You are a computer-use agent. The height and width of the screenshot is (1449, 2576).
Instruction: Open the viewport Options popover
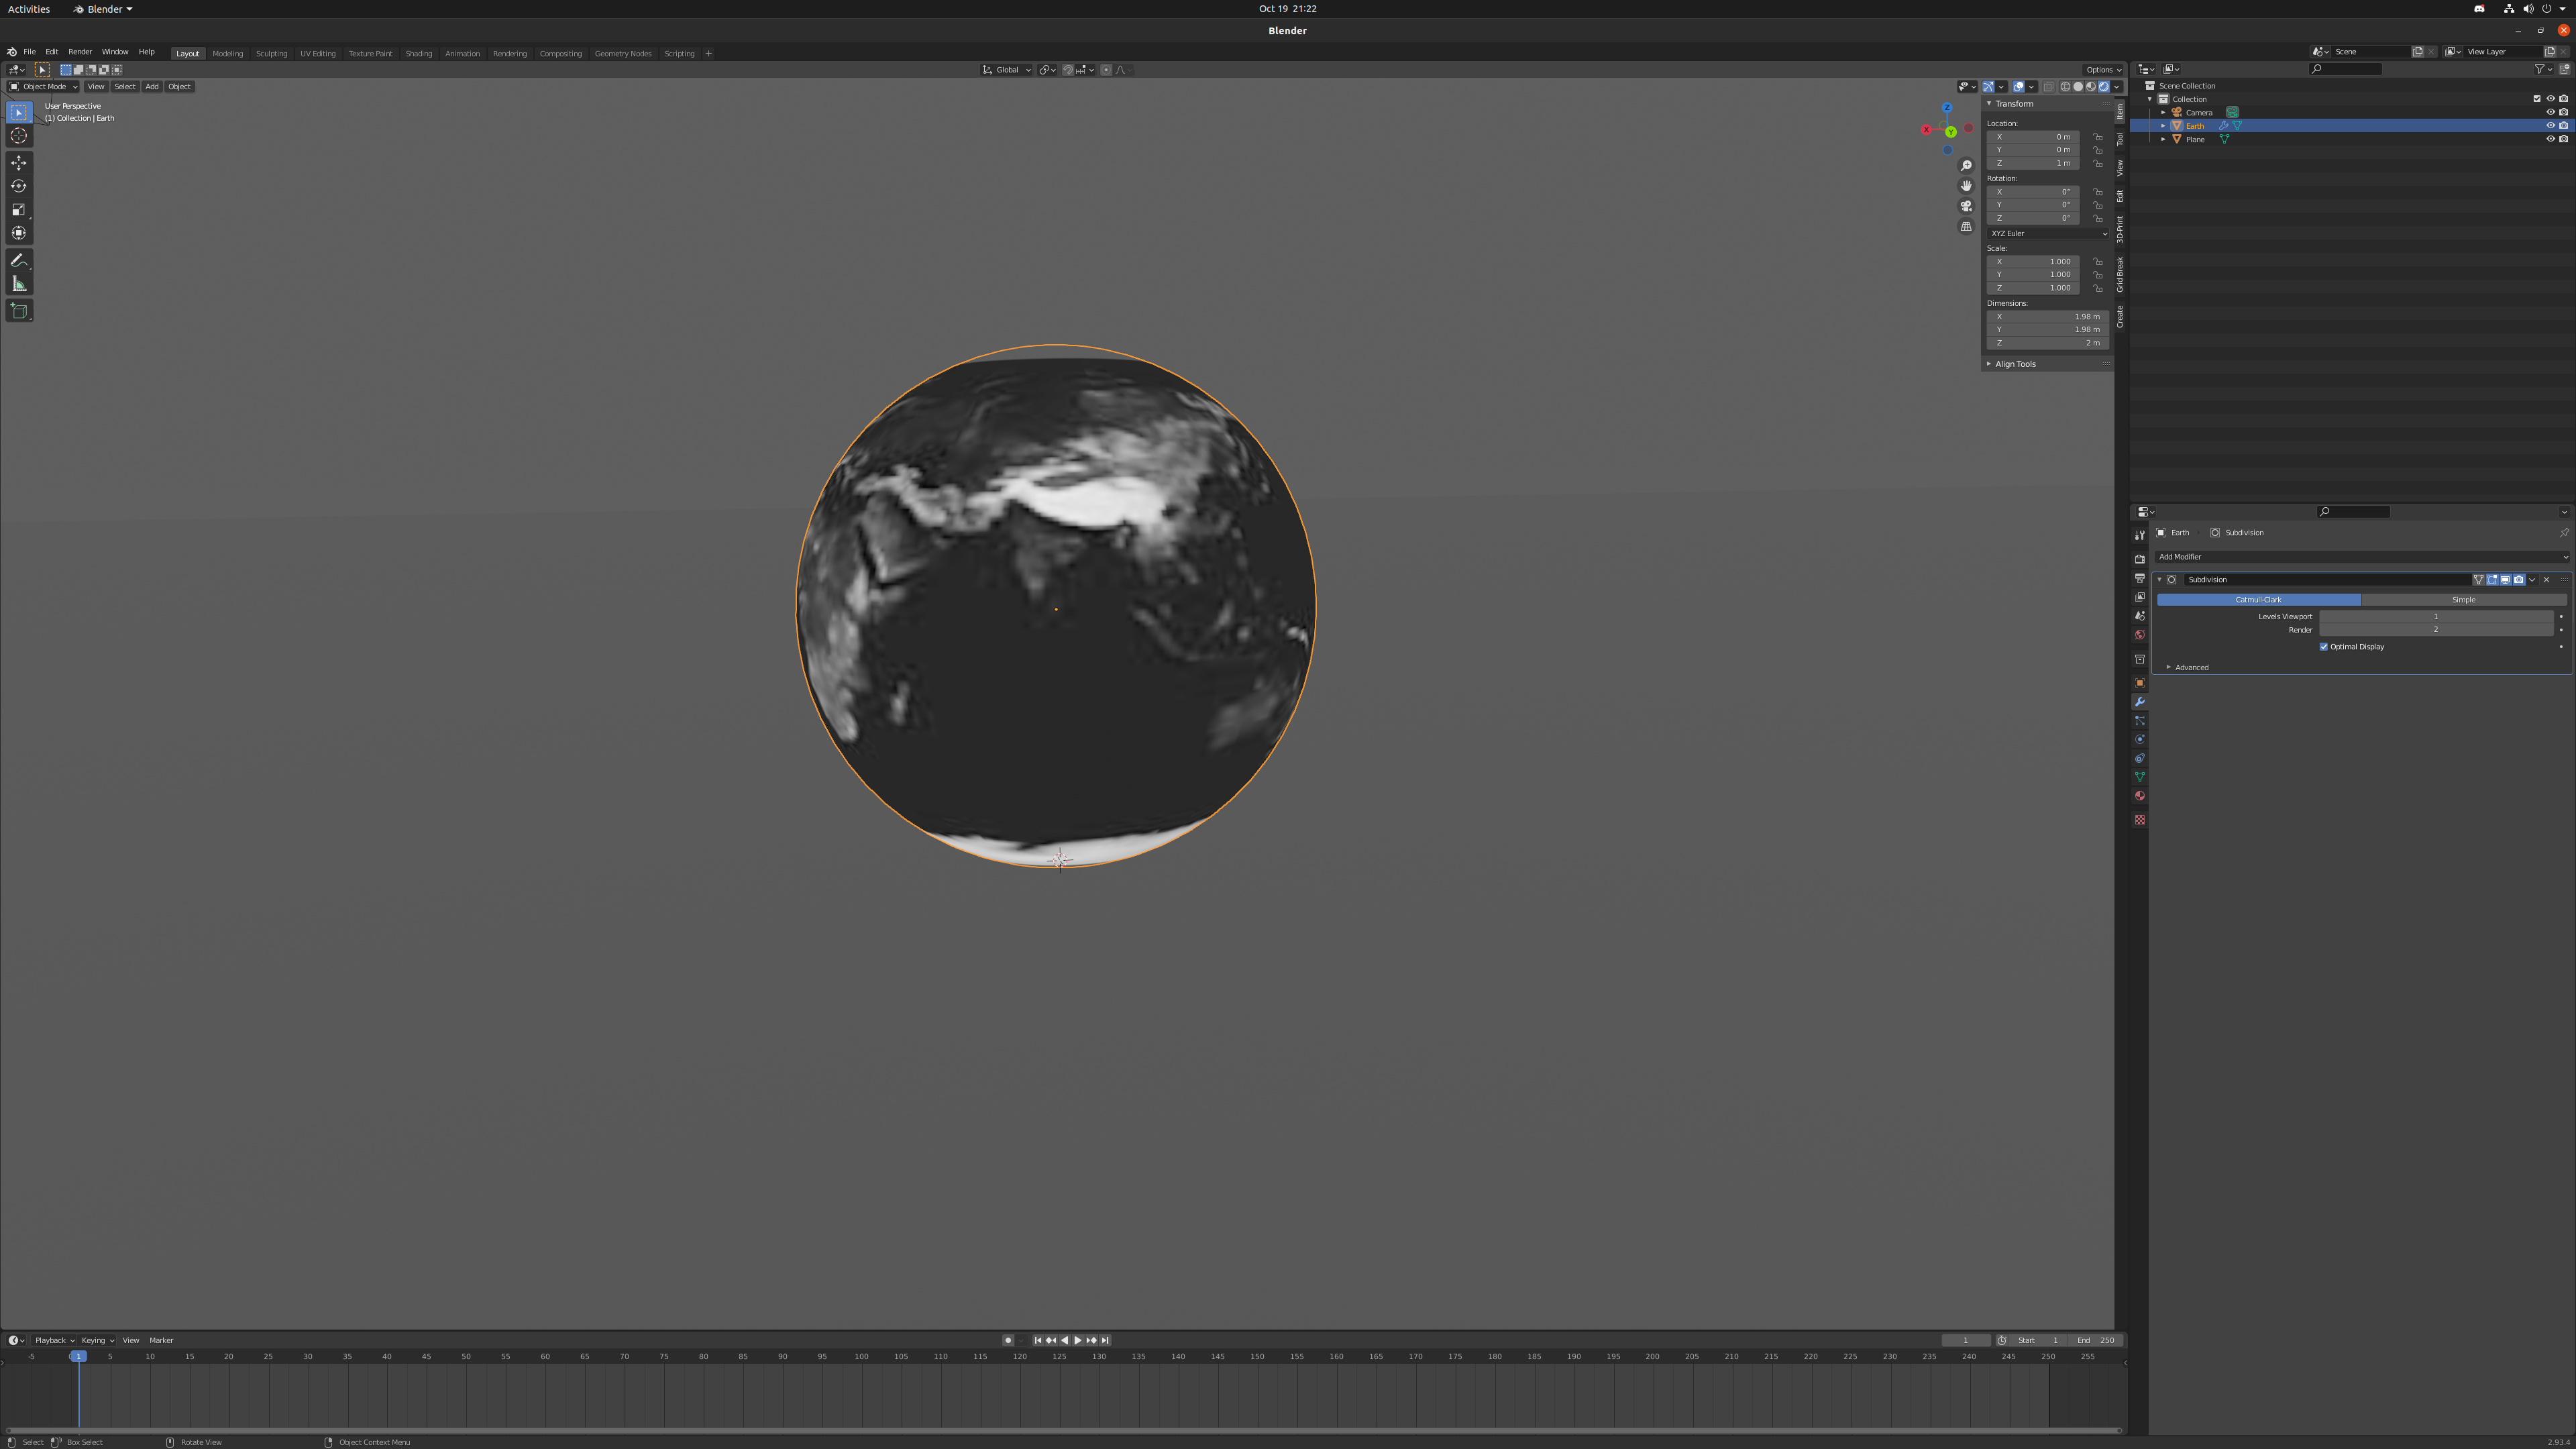(2102, 70)
